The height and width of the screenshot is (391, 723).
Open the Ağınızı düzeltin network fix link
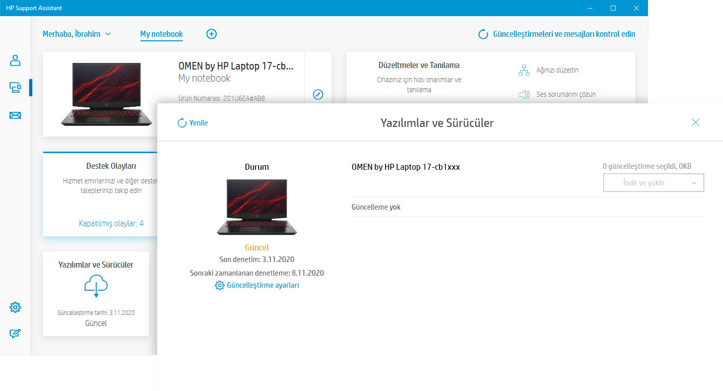click(549, 70)
